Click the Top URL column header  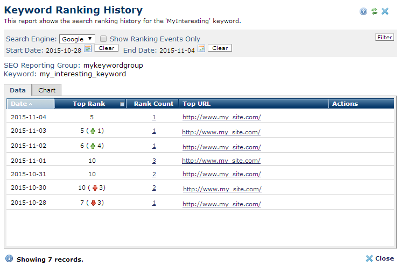click(197, 104)
